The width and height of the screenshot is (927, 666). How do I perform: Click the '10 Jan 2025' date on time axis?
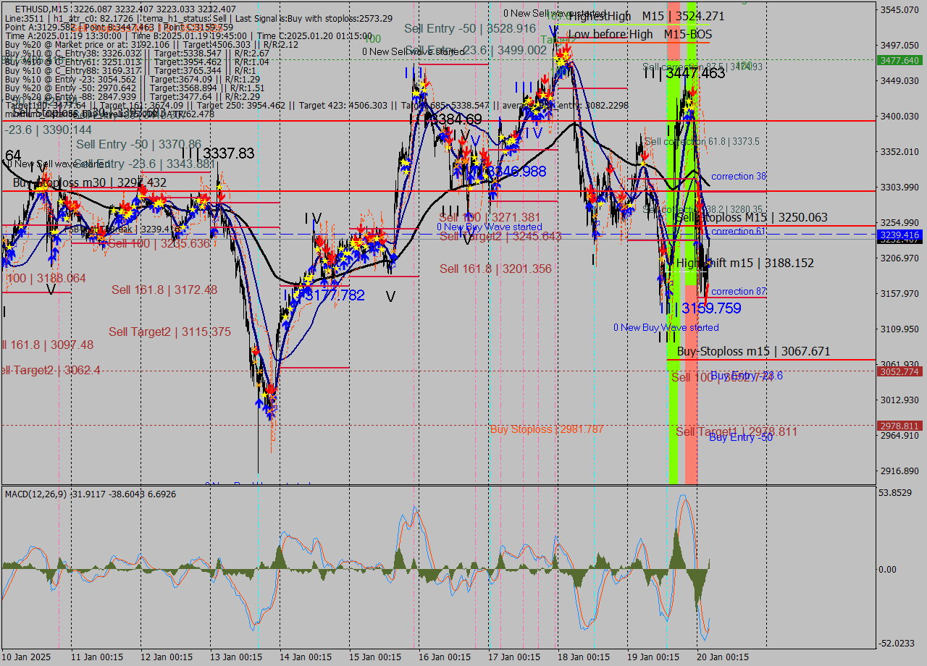pyautogui.click(x=28, y=657)
